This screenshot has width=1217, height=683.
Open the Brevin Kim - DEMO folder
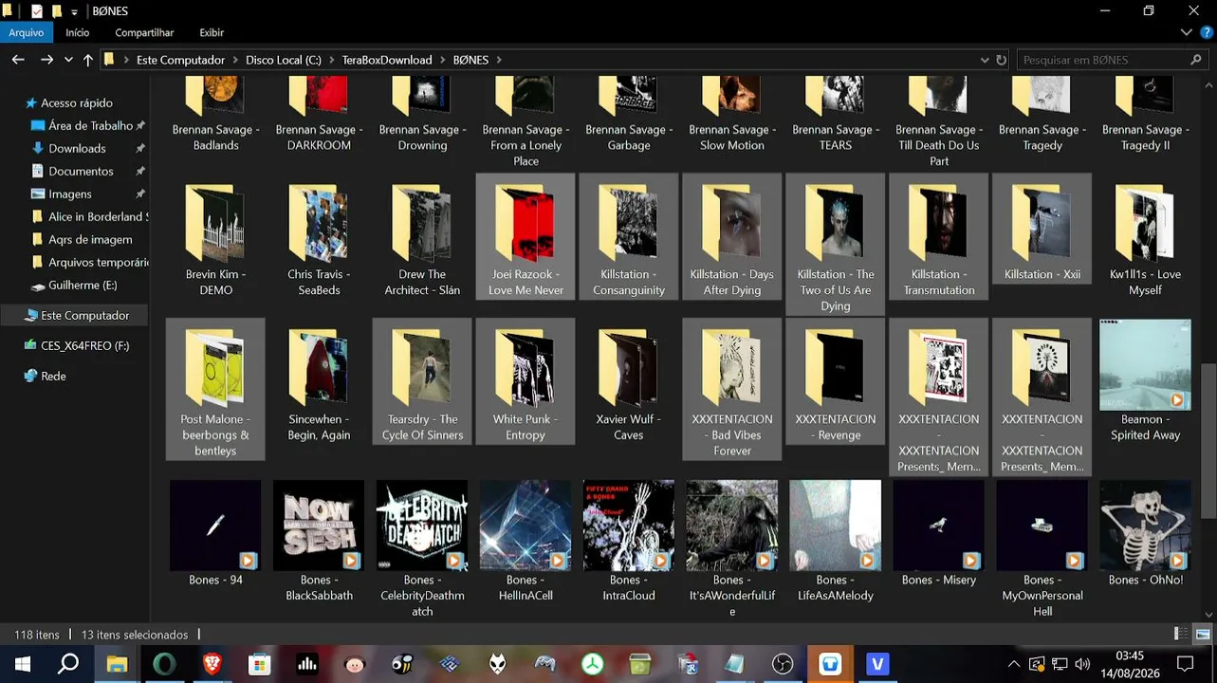click(215, 235)
